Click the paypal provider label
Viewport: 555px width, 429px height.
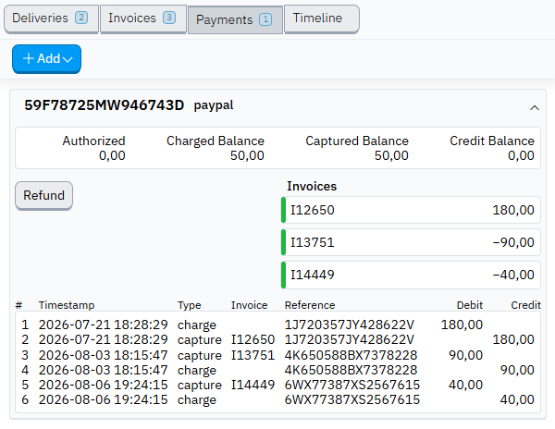click(x=214, y=105)
